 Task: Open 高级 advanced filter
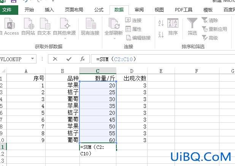tap(210, 38)
